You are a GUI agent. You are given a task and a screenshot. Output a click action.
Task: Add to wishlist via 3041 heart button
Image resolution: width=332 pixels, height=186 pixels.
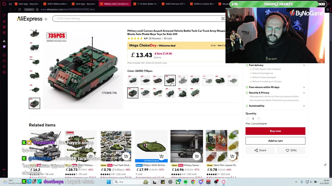(291, 150)
